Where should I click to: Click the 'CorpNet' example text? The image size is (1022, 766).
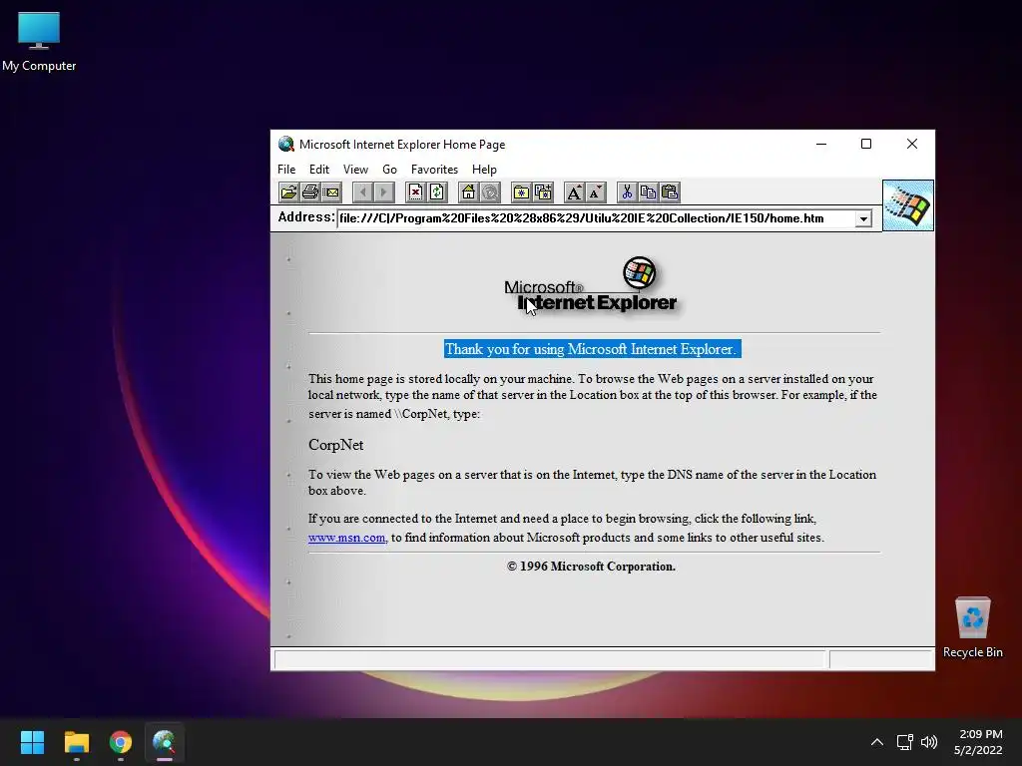tap(335, 445)
